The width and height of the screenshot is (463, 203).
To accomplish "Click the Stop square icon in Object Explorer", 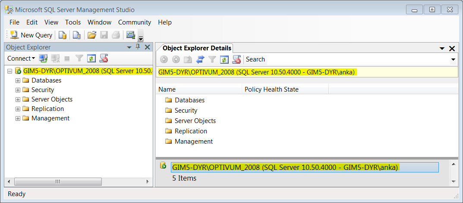I will point(67,58).
